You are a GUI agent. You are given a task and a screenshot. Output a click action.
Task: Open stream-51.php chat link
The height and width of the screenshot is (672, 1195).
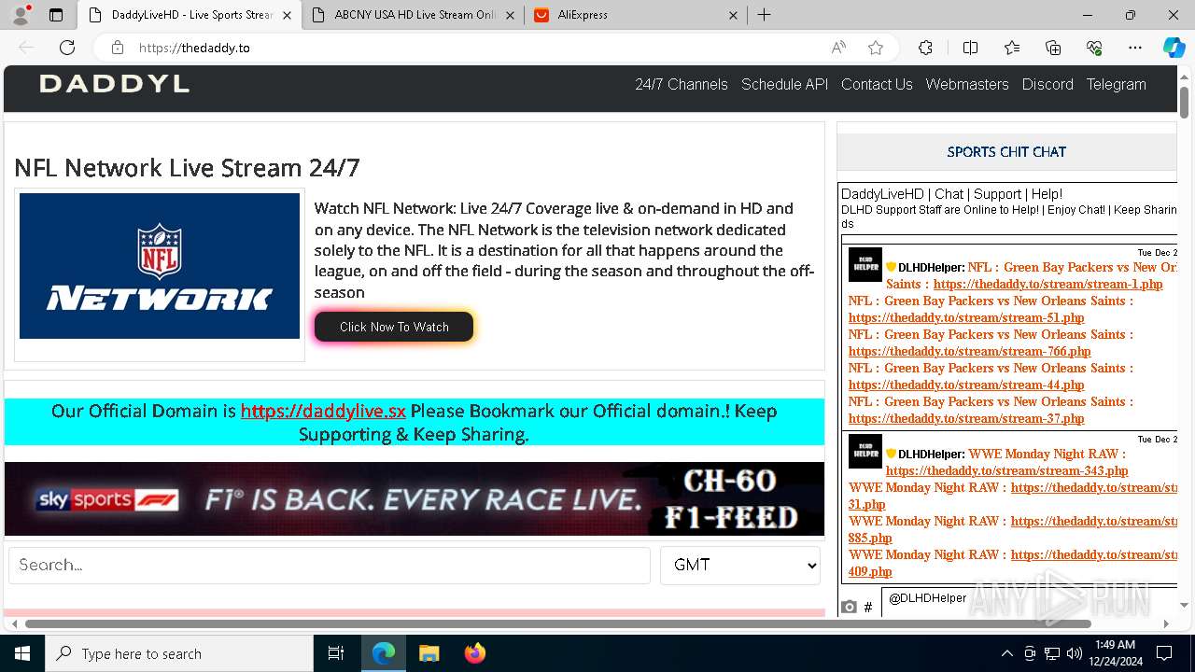[x=966, y=318]
